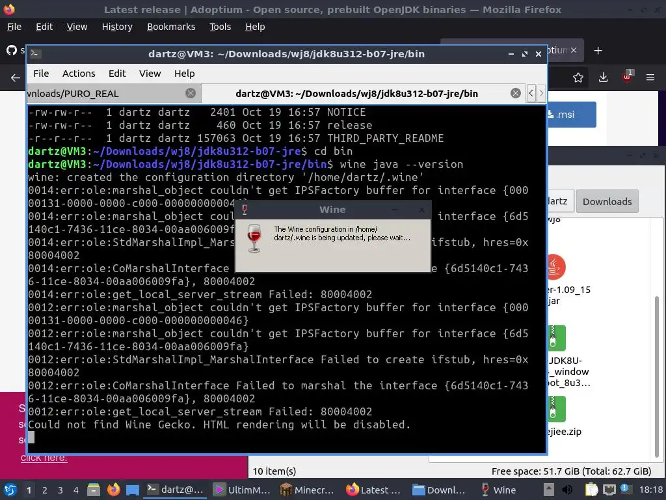The width and height of the screenshot is (666, 500).
Task: Open removable media eject tray icon
Action: pos(549,490)
